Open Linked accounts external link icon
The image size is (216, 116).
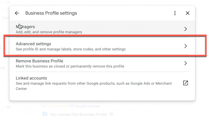coord(185,83)
